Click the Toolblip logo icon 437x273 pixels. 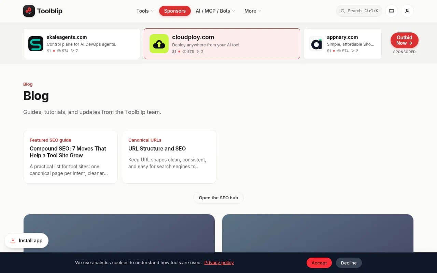(x=29, y=11)
